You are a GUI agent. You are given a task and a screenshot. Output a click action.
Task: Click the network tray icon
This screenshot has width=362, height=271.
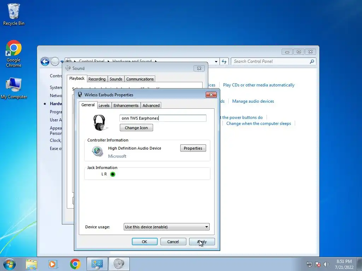click(309, 264)
